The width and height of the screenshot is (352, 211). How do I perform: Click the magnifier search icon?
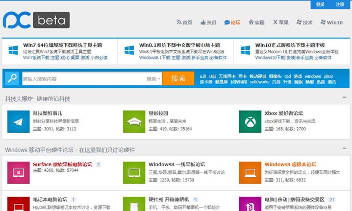[x=11, y=78]
